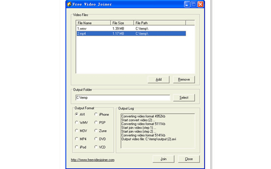This screenshot has height=169, width=271.
Task: Click the log line 'Converting video format 5141kb'
Action: 143,135
